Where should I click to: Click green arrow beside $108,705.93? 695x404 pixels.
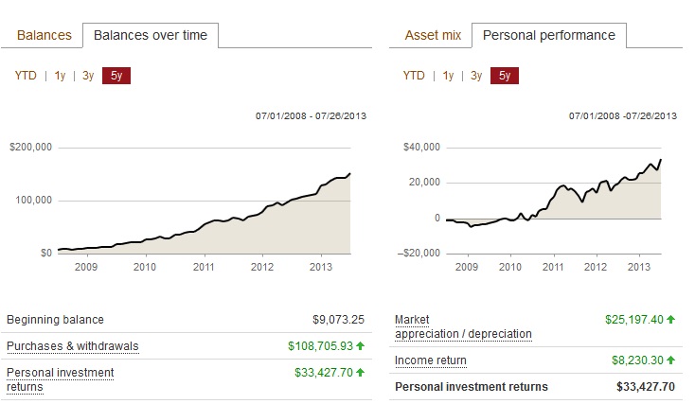361,346
